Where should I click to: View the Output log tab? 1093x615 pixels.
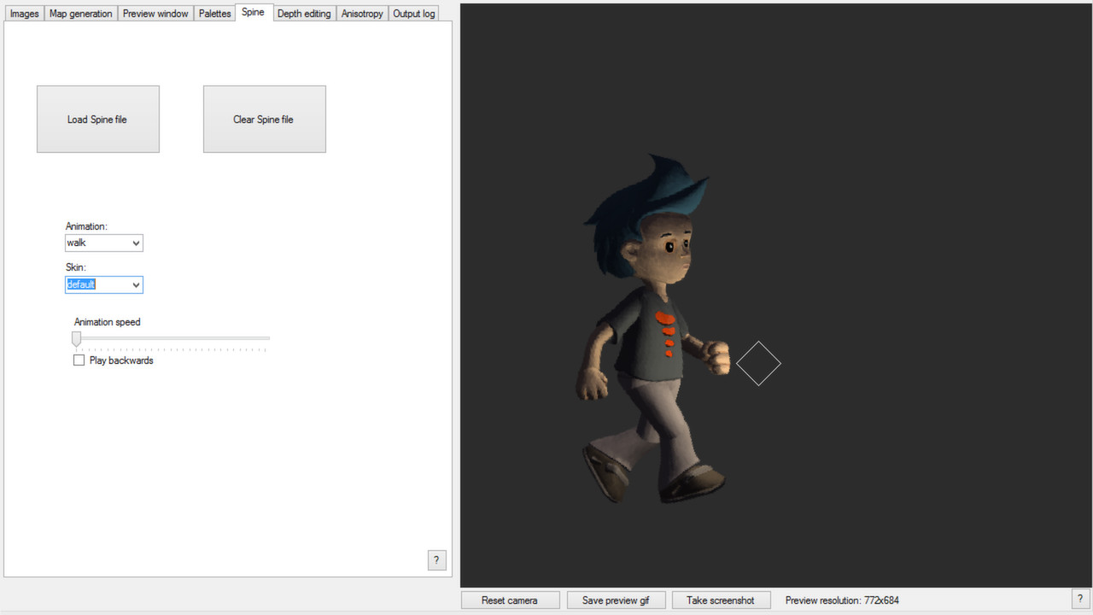point(413,13)
